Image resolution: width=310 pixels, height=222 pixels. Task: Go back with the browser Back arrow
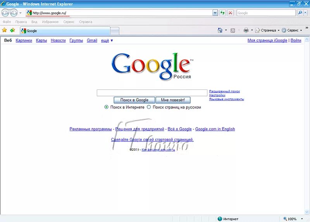click(5, 13)
